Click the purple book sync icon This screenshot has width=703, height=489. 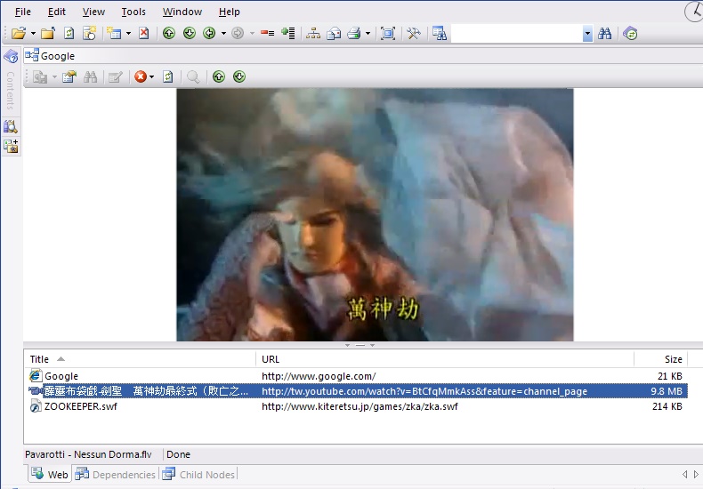click(630, 34)
